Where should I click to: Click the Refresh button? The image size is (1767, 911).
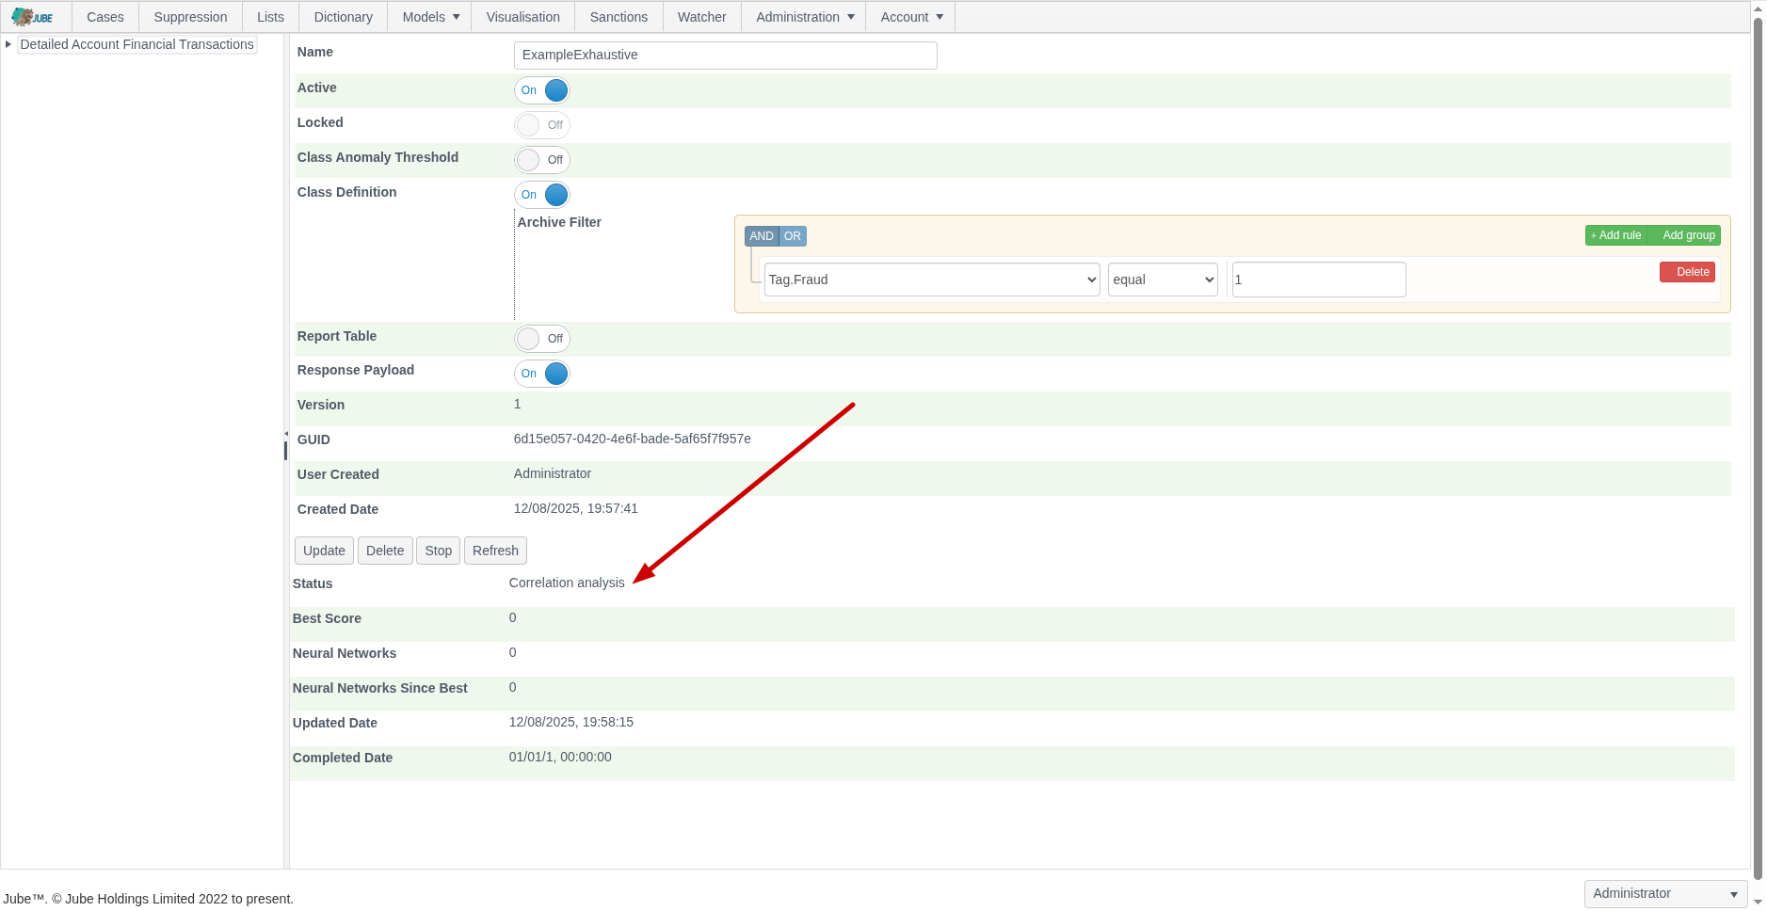[495, 551]
